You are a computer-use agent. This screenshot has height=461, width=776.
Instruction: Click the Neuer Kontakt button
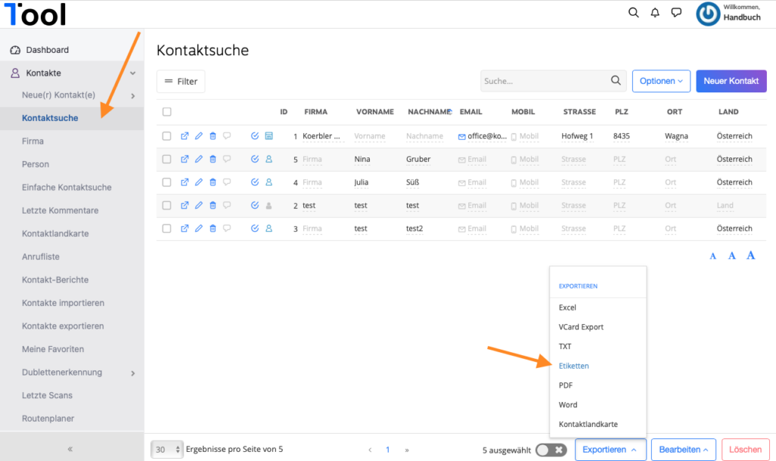(x=731, y=81)
